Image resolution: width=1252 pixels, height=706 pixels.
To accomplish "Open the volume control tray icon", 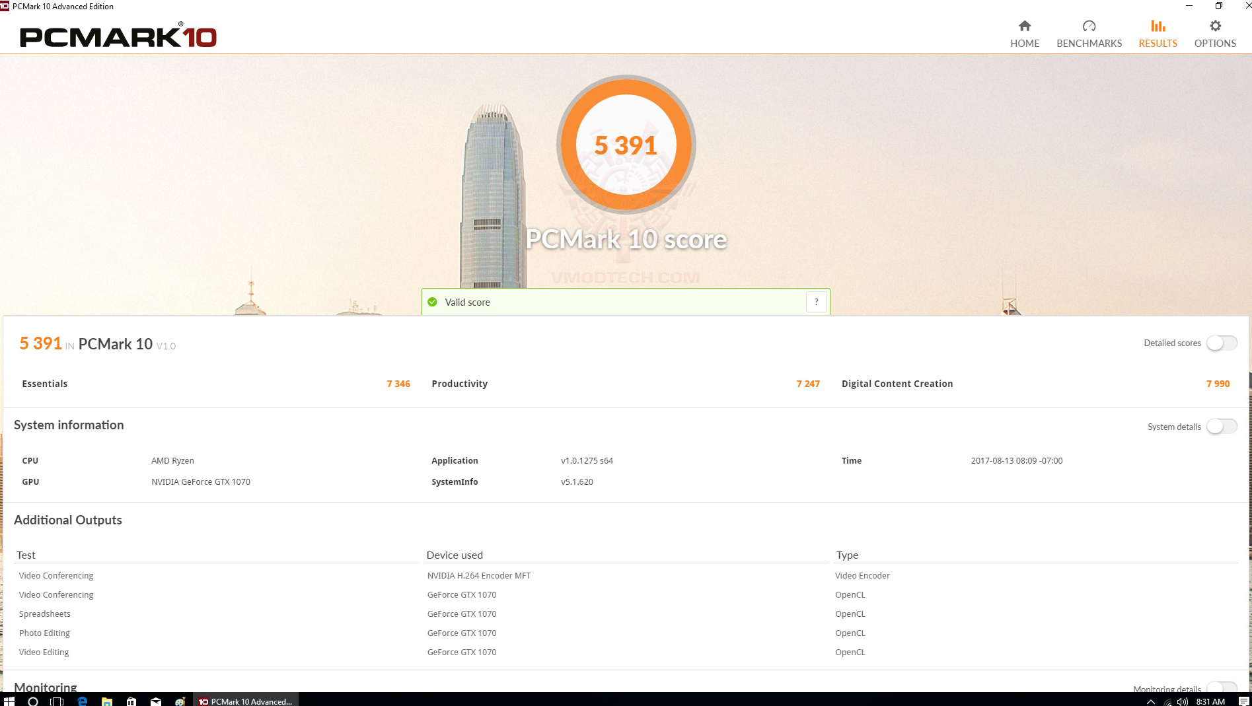I will (1182, 701).
